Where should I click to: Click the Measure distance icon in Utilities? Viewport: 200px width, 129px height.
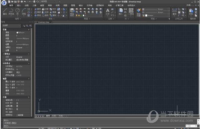coord(174,12)
